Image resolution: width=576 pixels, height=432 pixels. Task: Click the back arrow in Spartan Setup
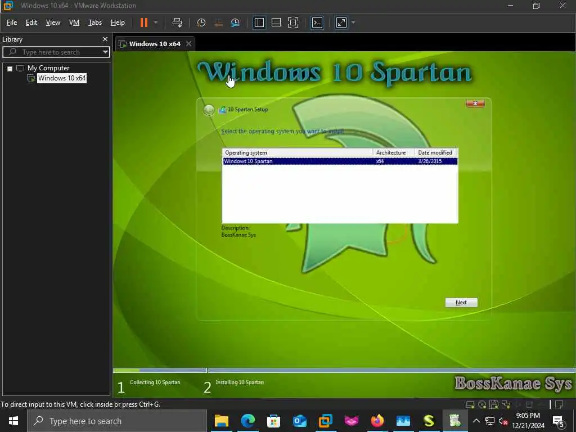click(x=209, y=110)
